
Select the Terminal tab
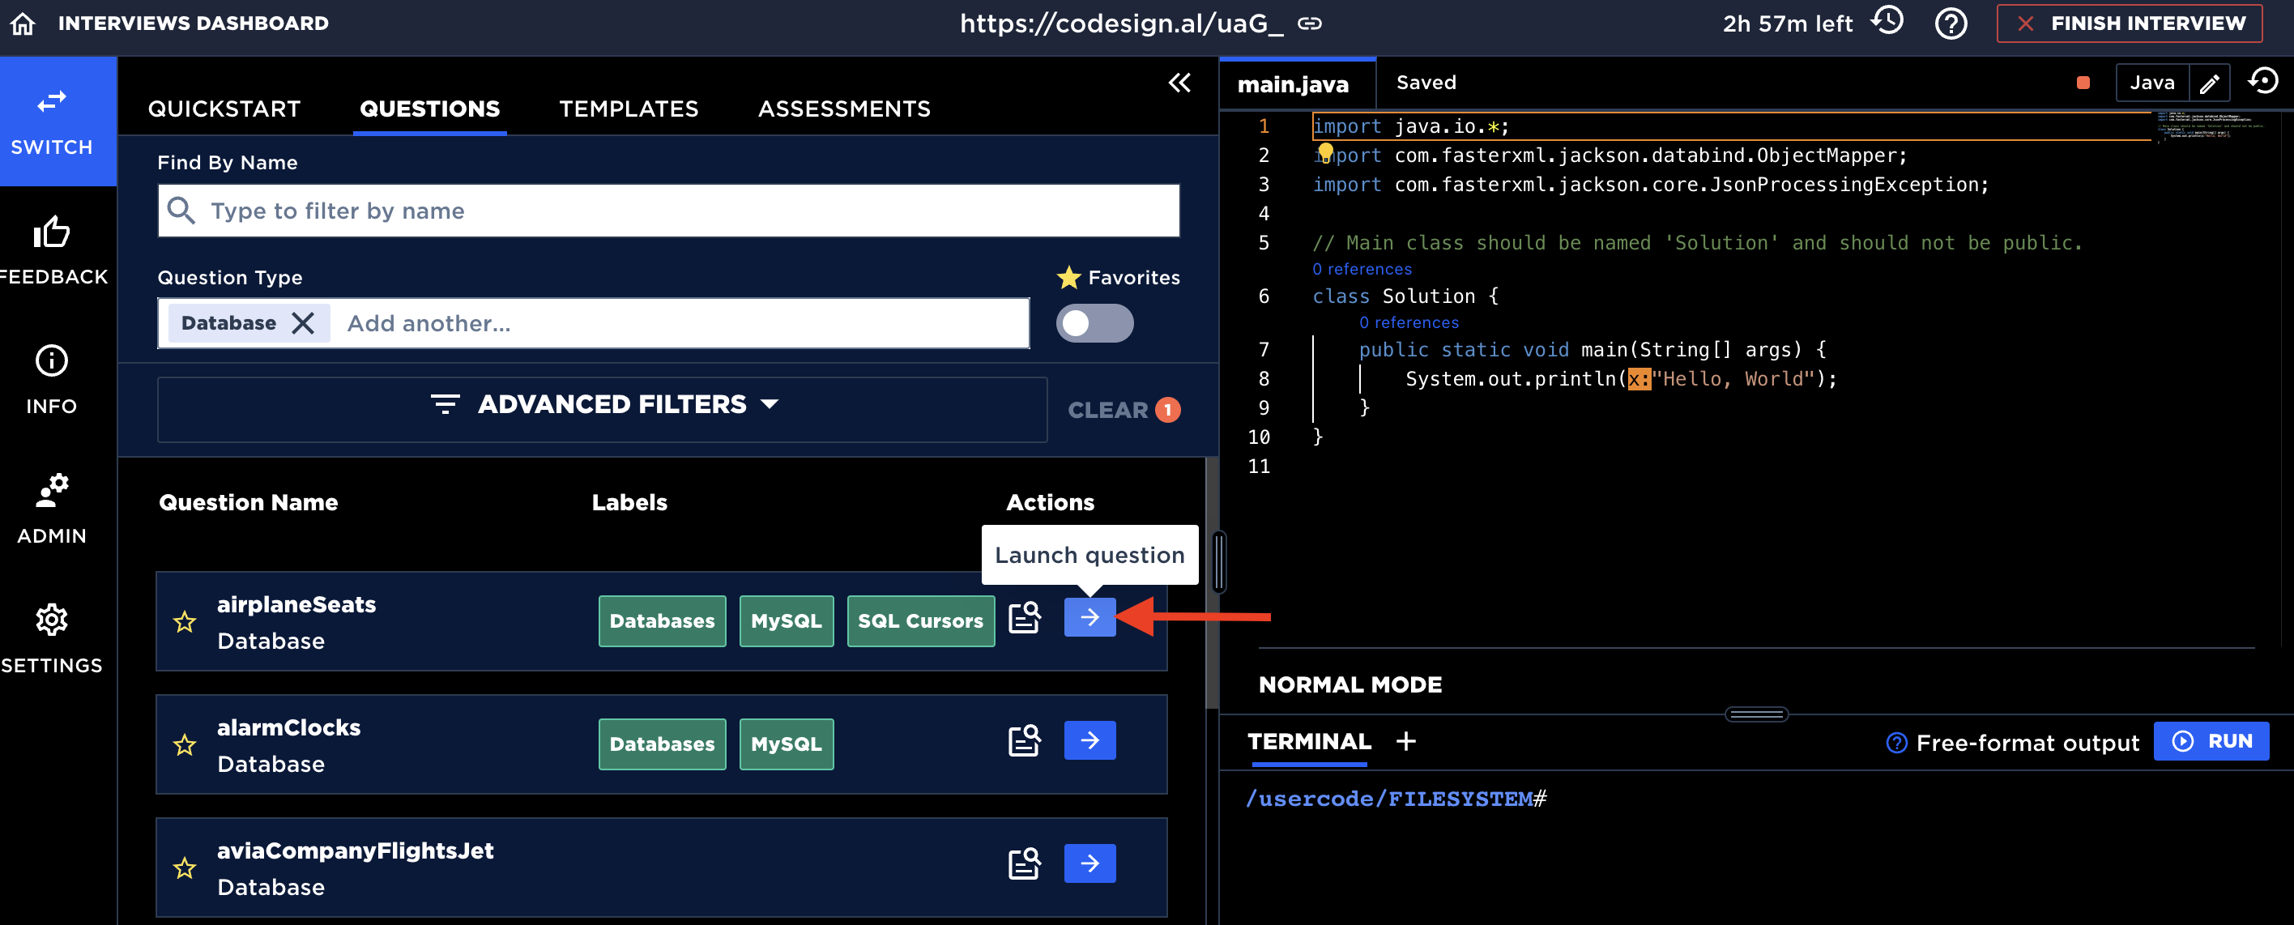click(x=1308, y=740)
